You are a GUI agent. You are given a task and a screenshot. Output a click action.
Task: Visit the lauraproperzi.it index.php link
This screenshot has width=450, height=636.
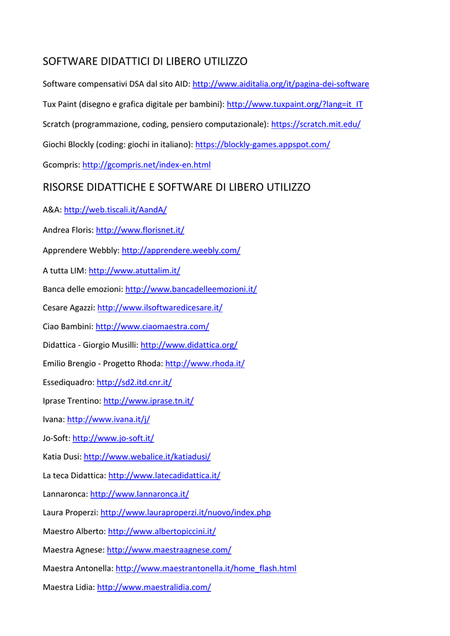click(x=185, y=512)
